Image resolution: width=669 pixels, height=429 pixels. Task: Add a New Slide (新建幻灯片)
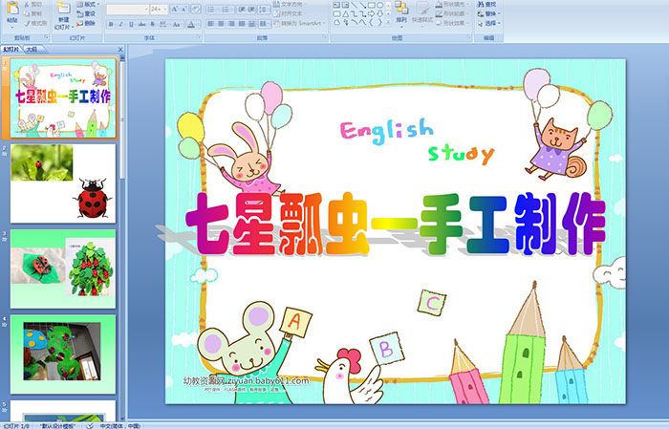[x=63, y=16]
